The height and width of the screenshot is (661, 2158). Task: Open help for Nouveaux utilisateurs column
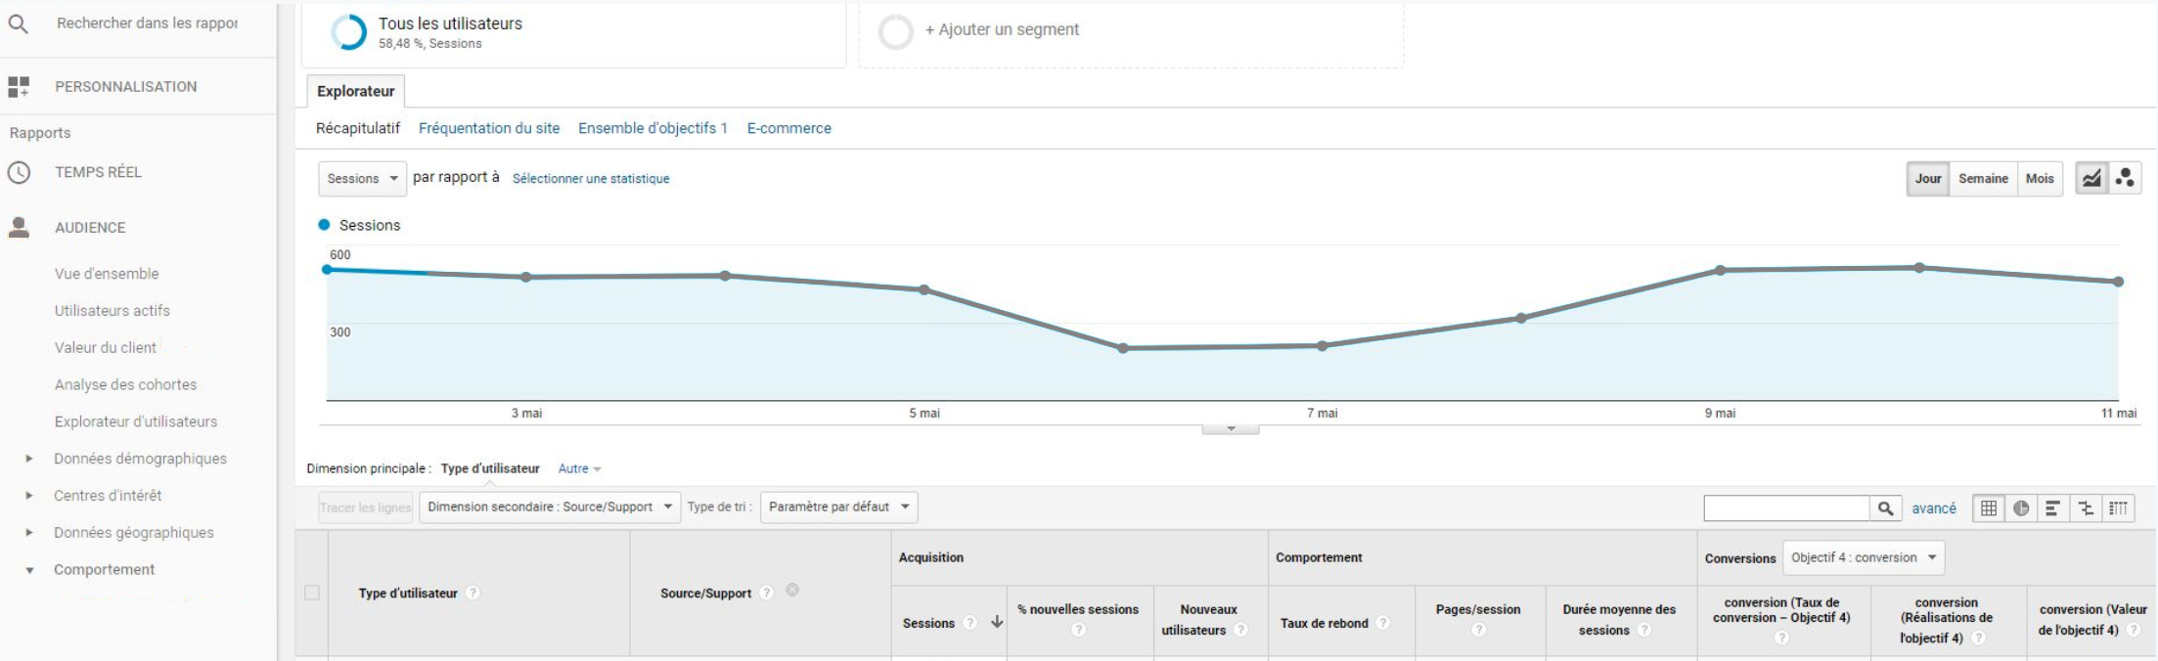tap(1240, 630)
